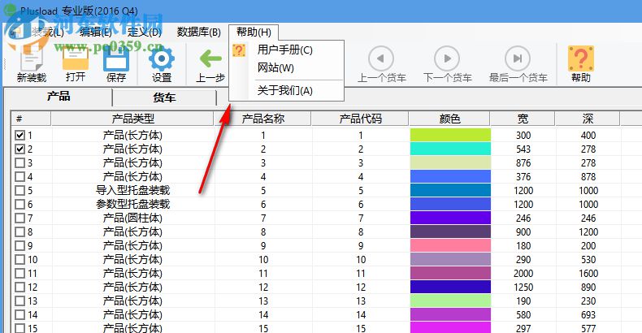Click the question mark icon beside 用户手册

point(239,50)
